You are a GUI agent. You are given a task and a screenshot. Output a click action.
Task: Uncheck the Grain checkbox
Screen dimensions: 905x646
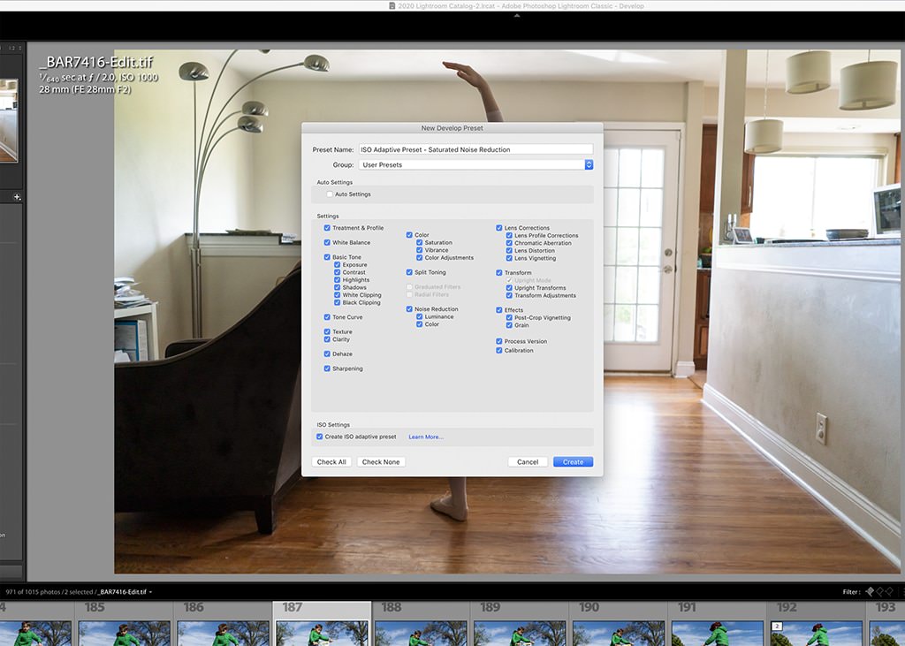[x=509, y=325]
